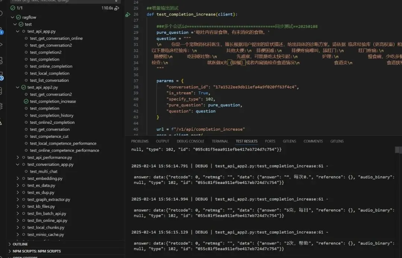Click the passed status icon beside ragflow
The image size is (402, 258).
click(x=19, y=17)
